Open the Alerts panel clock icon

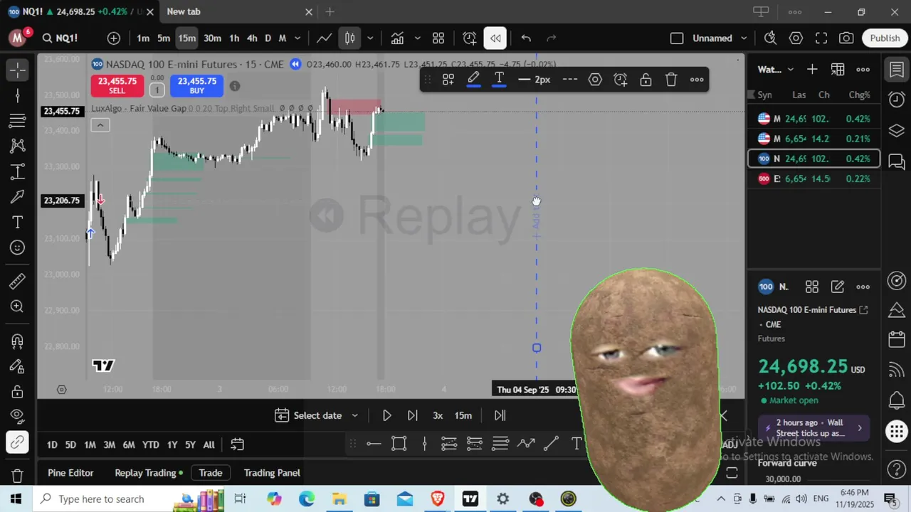897,100
